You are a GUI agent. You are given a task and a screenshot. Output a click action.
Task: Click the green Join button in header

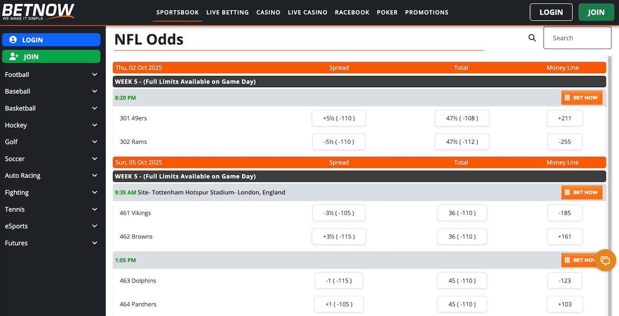(596, 12)
